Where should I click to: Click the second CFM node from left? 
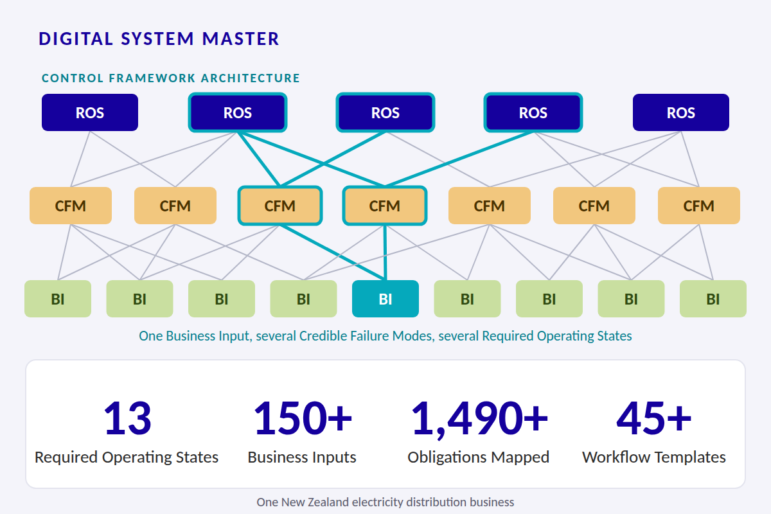tap(175, 206)
